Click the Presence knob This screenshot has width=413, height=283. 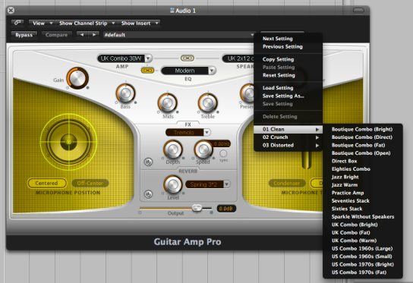pos(247,93)
